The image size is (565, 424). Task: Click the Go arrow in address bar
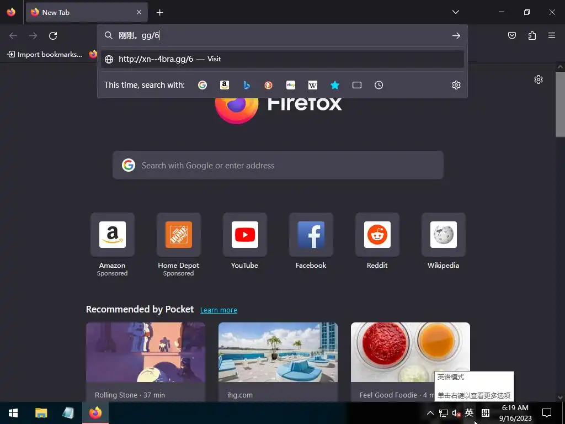[x=456, y=35]
